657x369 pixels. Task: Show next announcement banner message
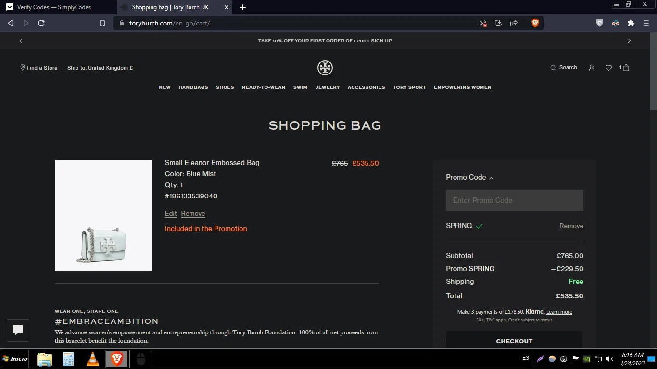click(x=629, y=41)
